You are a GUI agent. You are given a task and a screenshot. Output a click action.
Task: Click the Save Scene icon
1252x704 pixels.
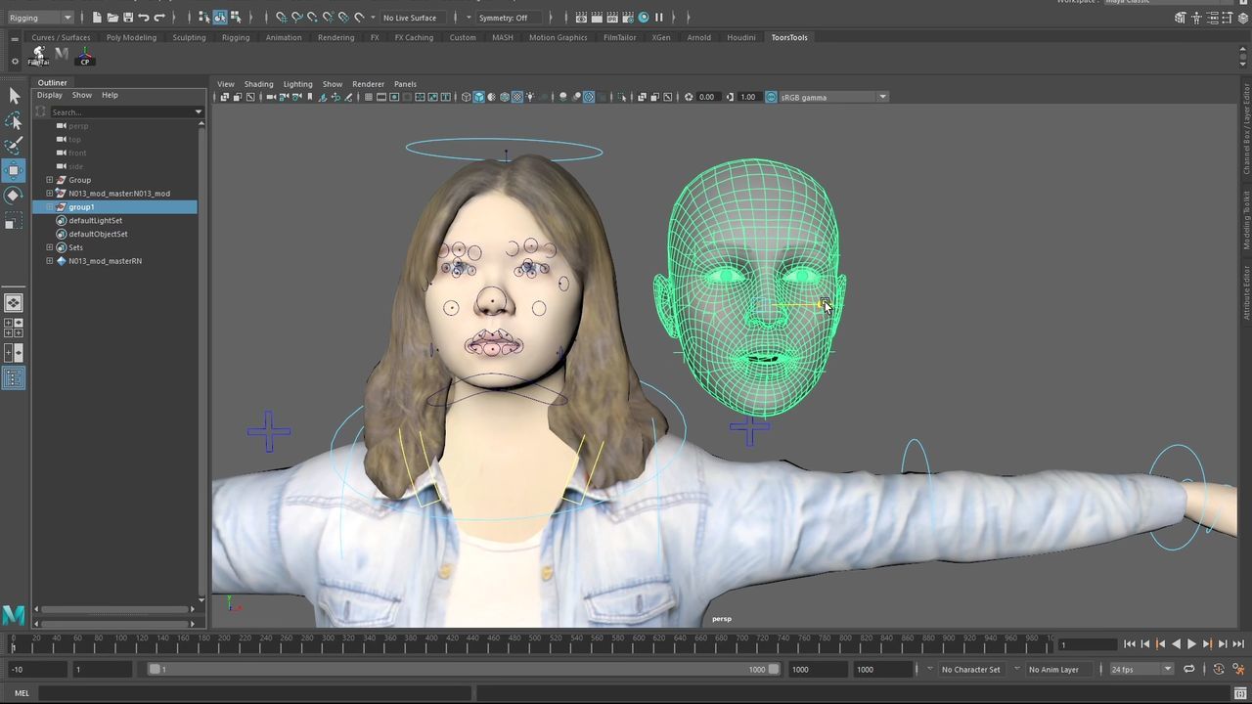pyautogui.click(x=128, y=18)
